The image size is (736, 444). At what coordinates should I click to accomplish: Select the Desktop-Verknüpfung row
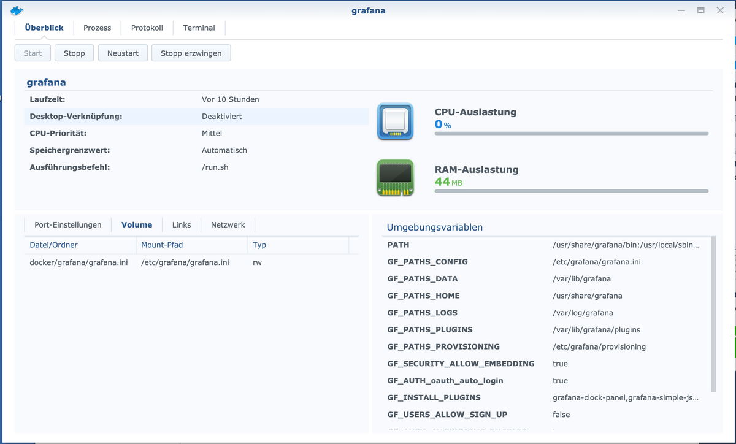click(196, 116)
